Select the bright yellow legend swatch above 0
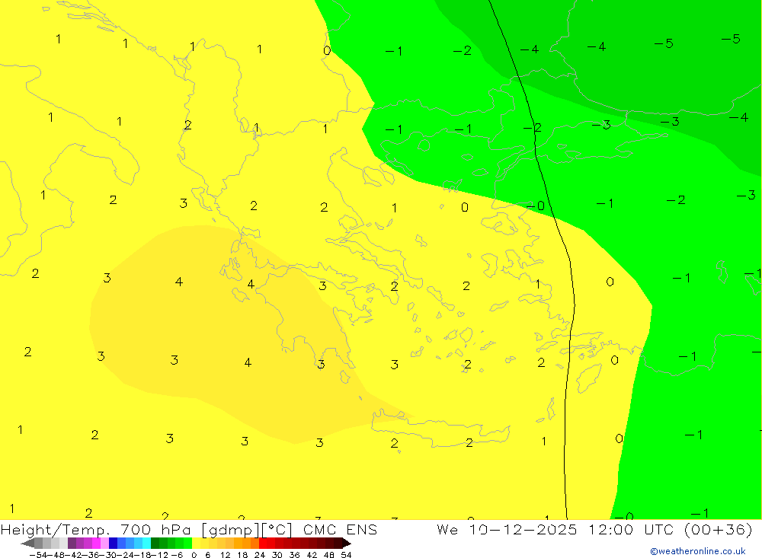762x558 pixels. (x=197, y=543)
